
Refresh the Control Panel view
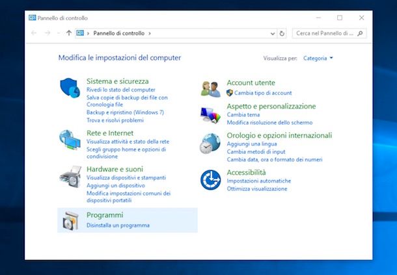tap(282, 33)
